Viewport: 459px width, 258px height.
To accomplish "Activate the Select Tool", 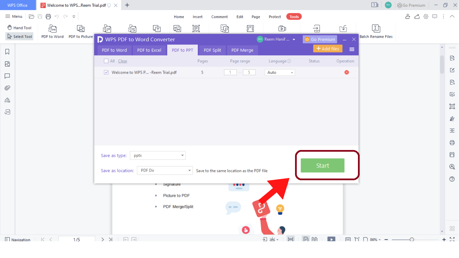I will click(20, 36).
